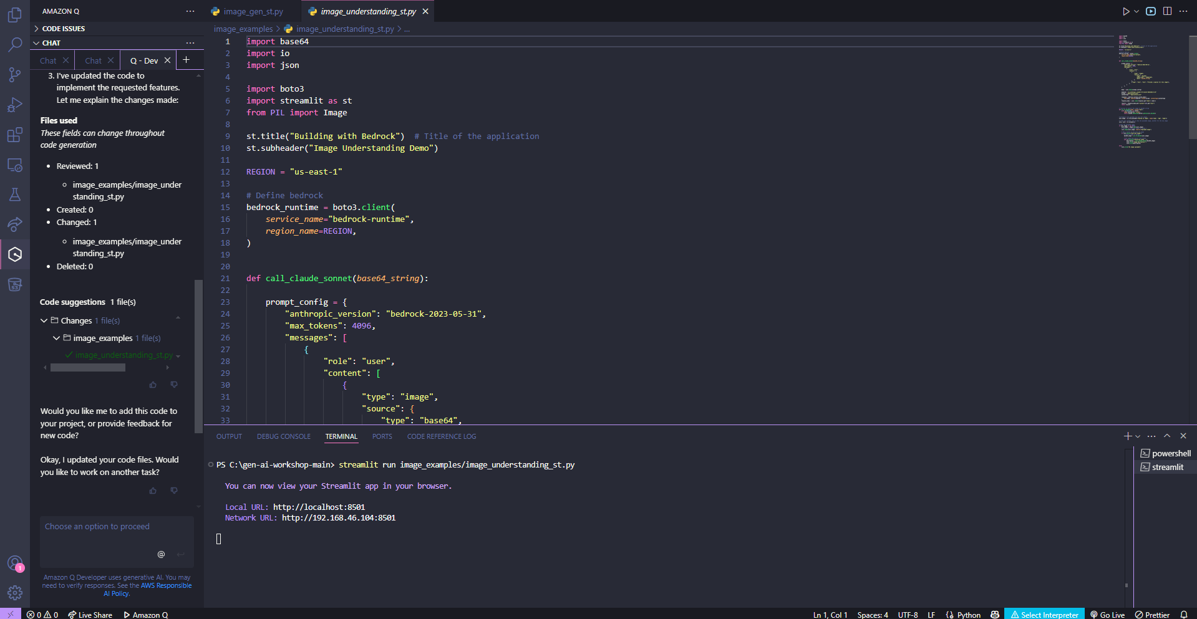Open remote window indicator in status bar
This screenshot has width=1197, height=619.
click(11, 615)
